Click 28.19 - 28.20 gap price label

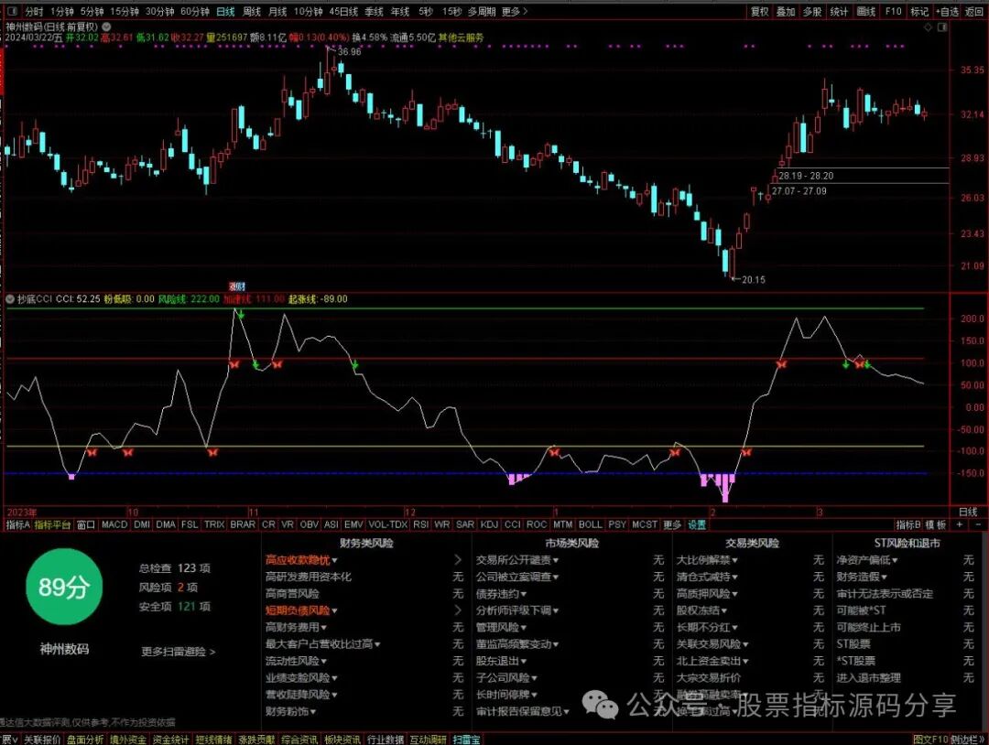[x=806, y=176]
